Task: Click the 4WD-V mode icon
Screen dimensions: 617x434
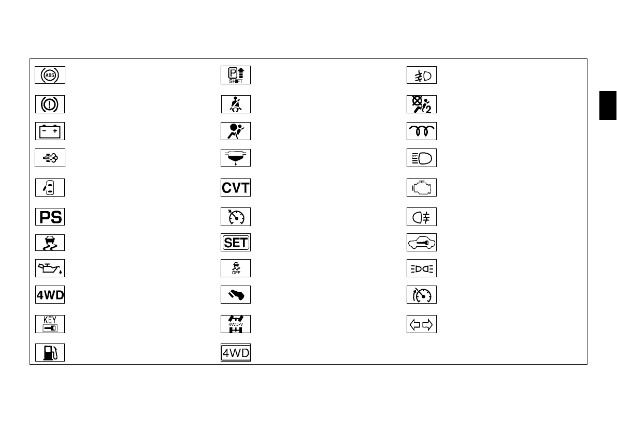Action: point(236,324)
